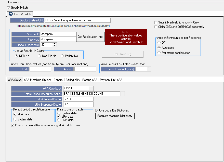Choose eRA date for batch date
The image size is (224, 162).
pos(59,117)
